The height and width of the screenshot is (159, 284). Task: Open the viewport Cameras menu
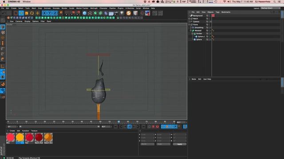(x=19, y=21)
